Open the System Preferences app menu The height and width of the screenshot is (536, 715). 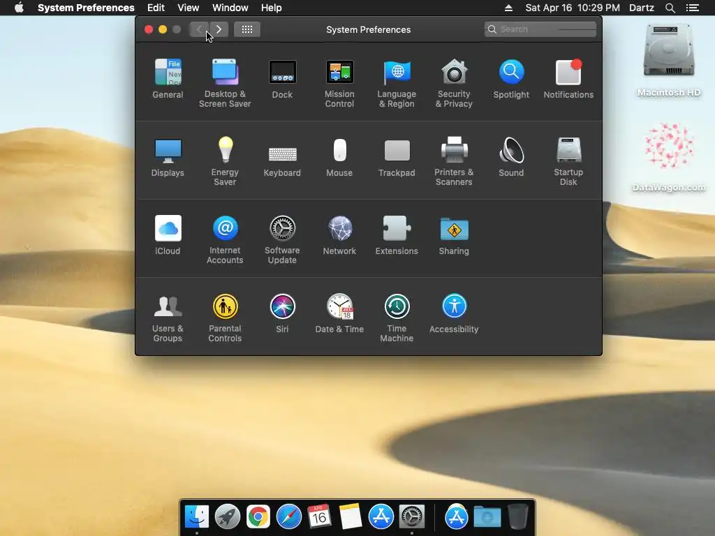click(x=86, y=8)
